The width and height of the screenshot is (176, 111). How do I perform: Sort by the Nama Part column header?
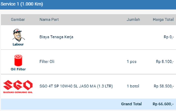(49, 20)
